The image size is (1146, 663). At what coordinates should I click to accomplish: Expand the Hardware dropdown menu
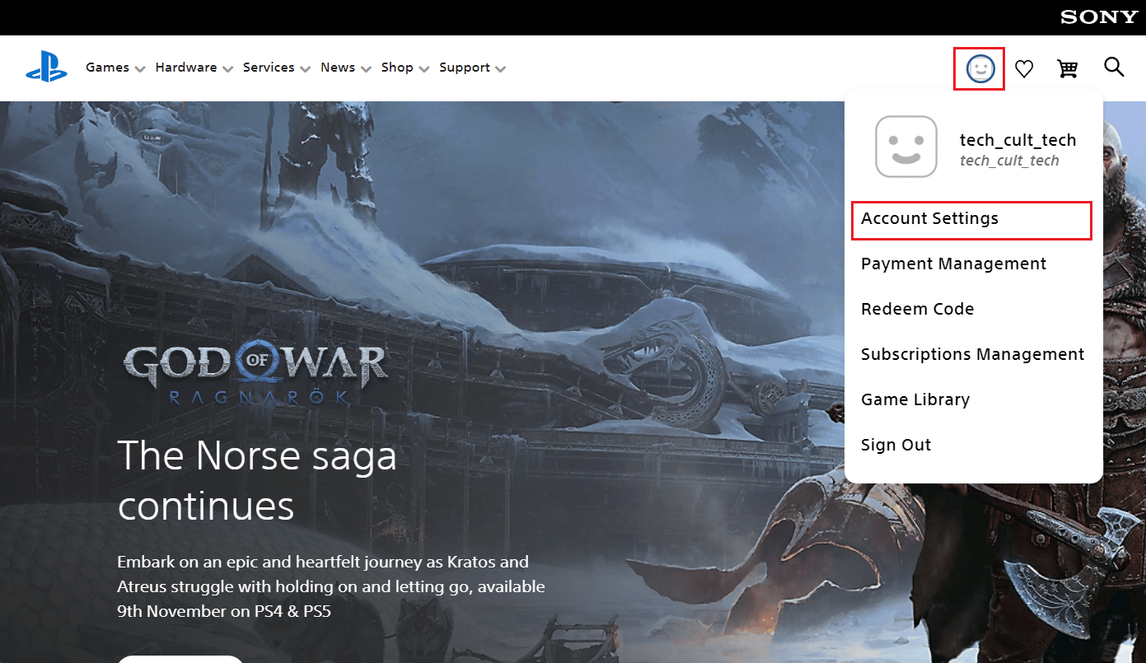(x=194, y=68)
